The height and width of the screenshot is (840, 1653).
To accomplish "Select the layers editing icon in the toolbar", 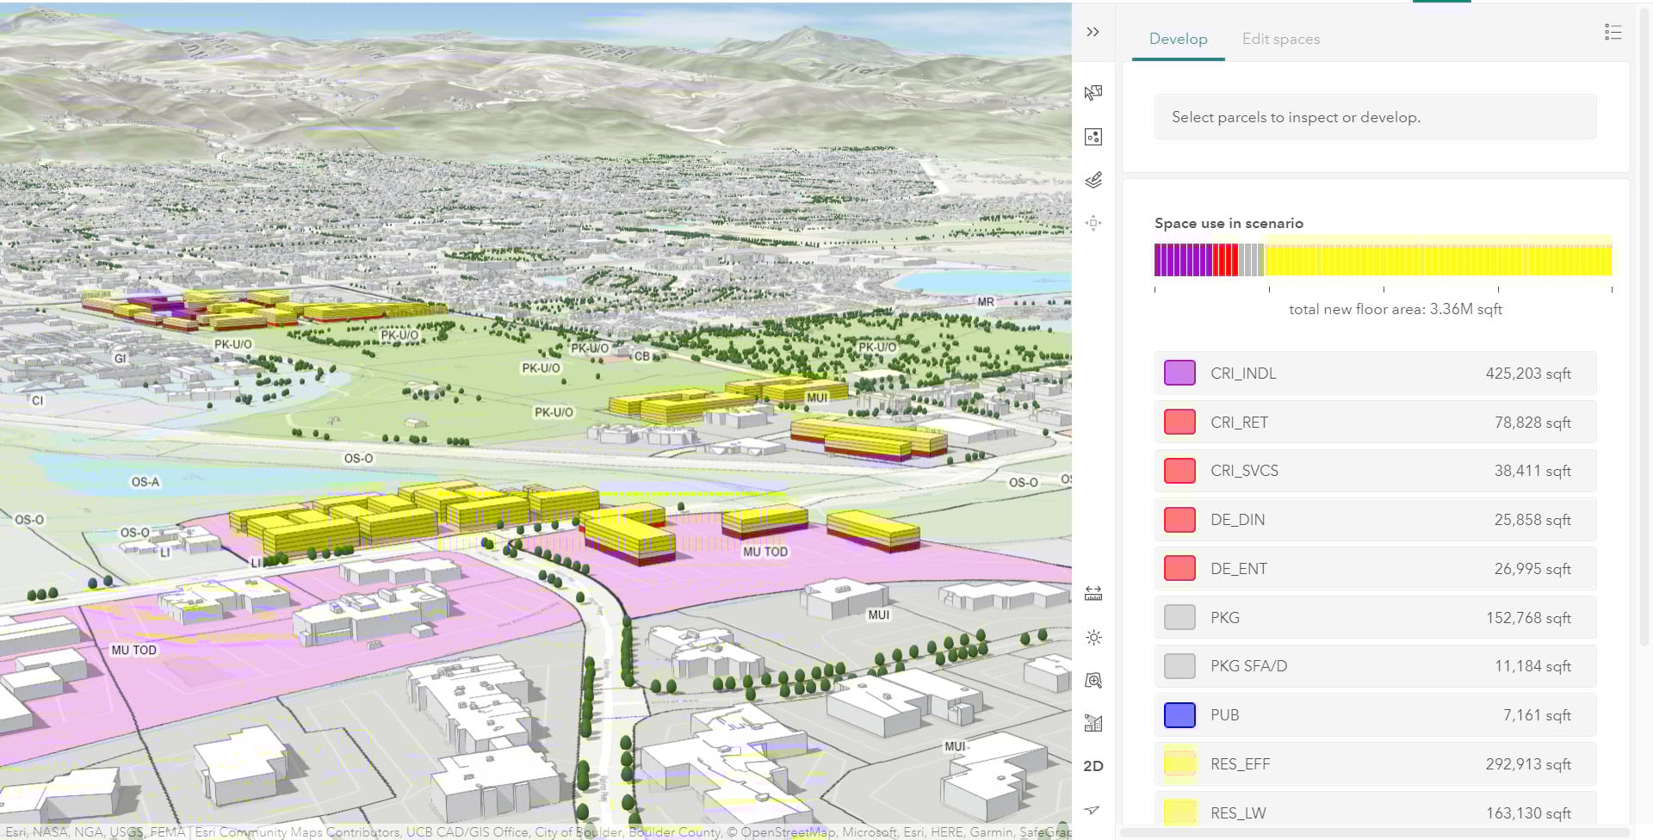I will (x=1093, y=180).
